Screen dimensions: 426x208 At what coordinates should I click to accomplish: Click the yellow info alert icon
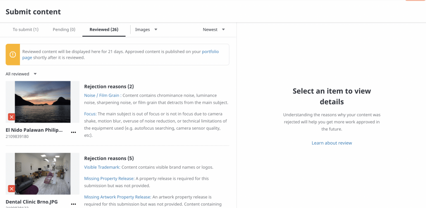13,55
